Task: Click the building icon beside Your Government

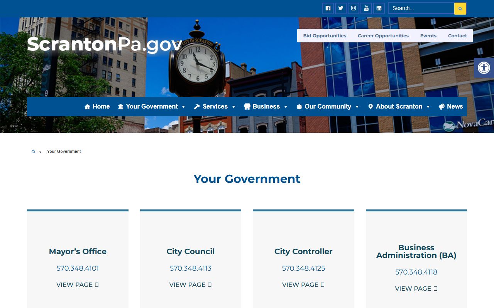Action: [121, 107]
